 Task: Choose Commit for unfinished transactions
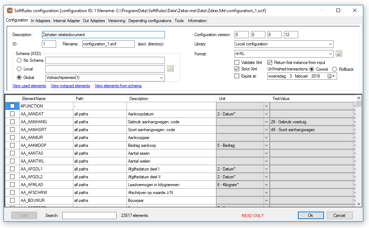tap(311, 69)
